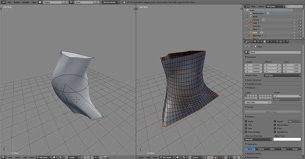The image size is (305, 159).
Task: Toggle the 3D manipulator in left viewport
Action: tap(67, 157)
